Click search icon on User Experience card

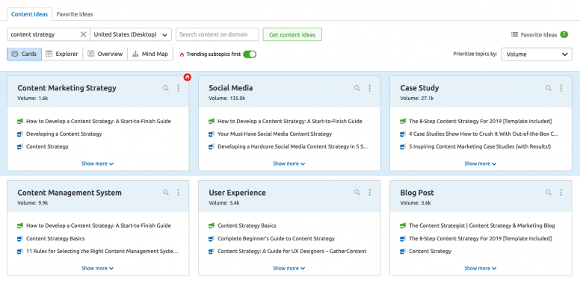click(x=357, y=193)
